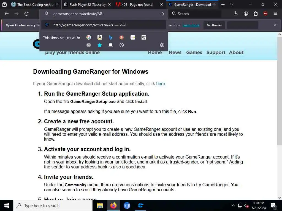Open the Firefox account menu

(x=246, y=13)
